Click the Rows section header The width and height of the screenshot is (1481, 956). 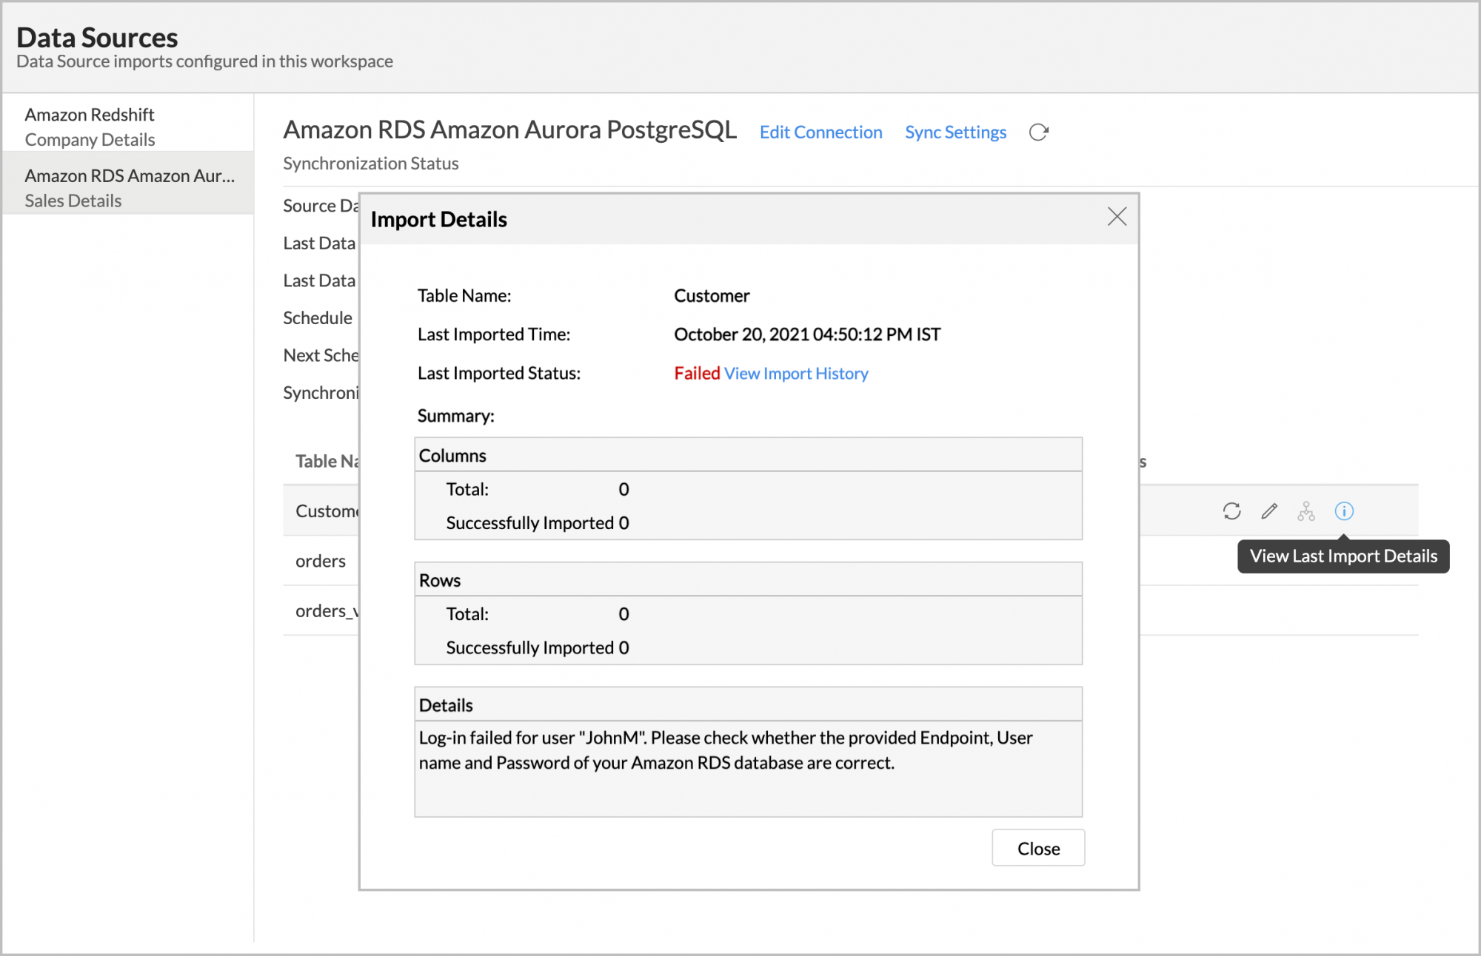click(748, 580)
